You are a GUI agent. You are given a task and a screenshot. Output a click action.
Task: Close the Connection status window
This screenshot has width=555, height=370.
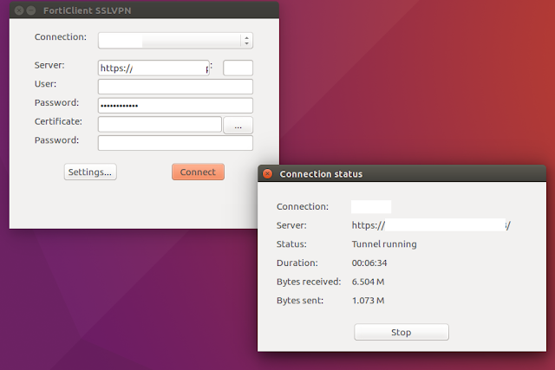(x=268, y=173)
